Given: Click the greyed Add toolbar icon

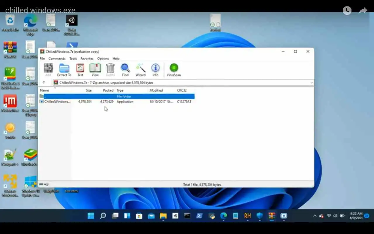Looking at the screenshot, I should click(48, 70).
